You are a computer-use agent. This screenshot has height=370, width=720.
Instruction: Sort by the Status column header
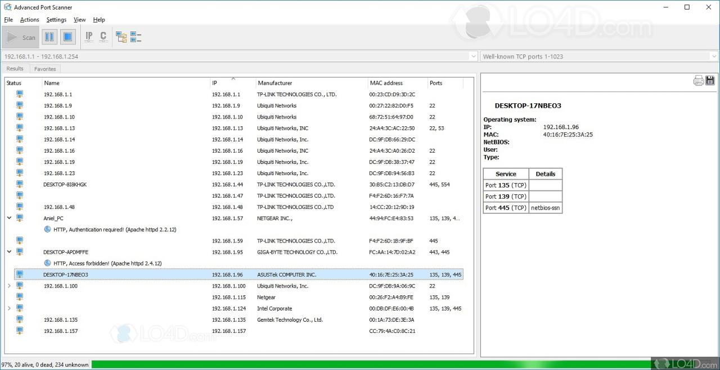(23, 83)
